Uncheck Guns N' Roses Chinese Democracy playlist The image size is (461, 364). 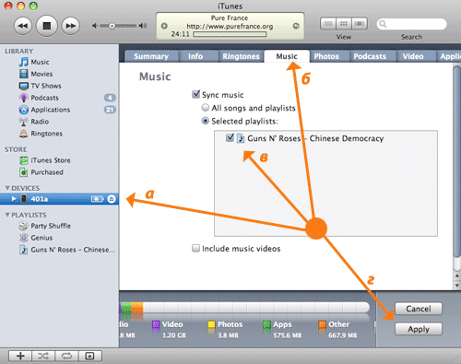point(230,138)
